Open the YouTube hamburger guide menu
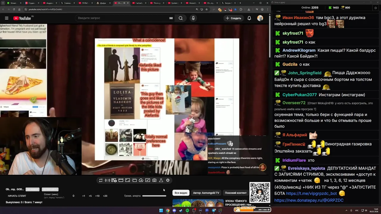 (7, 18)
